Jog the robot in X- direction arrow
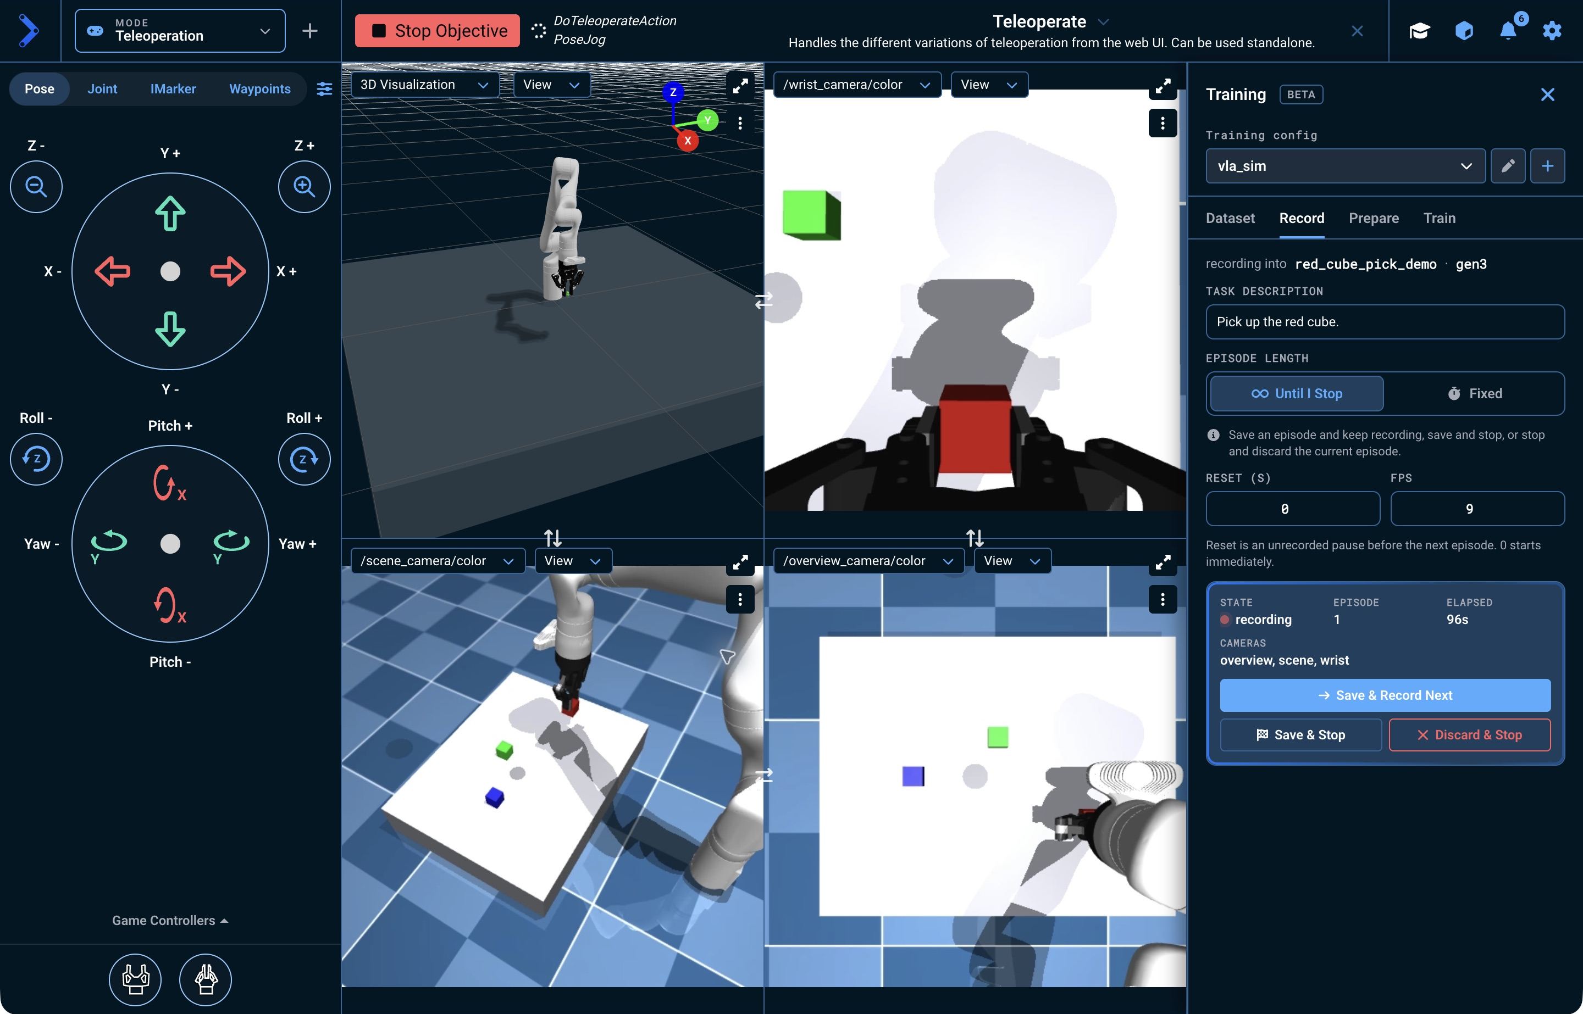 pos(113,271)
